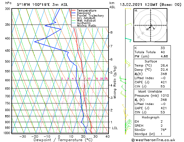Click the teal wind barb near 400 hPa
Viewport: 184px width, 142px height.
coord(128,40)
